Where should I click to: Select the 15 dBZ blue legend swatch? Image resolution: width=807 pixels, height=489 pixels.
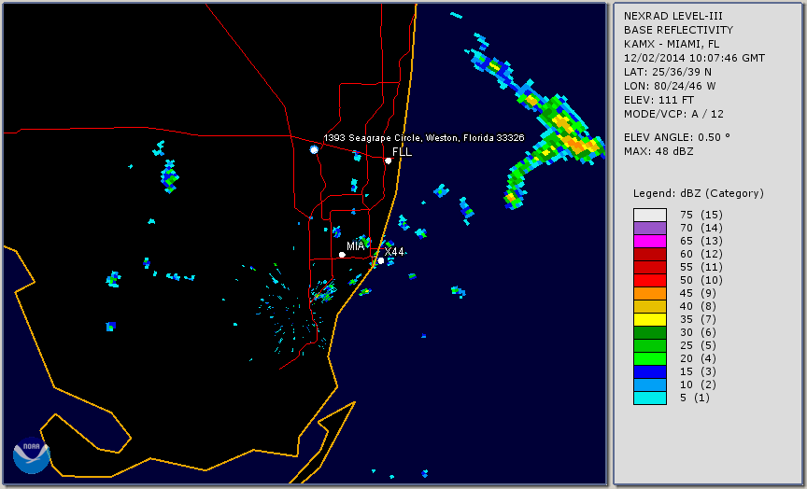[x=650, y=371]
